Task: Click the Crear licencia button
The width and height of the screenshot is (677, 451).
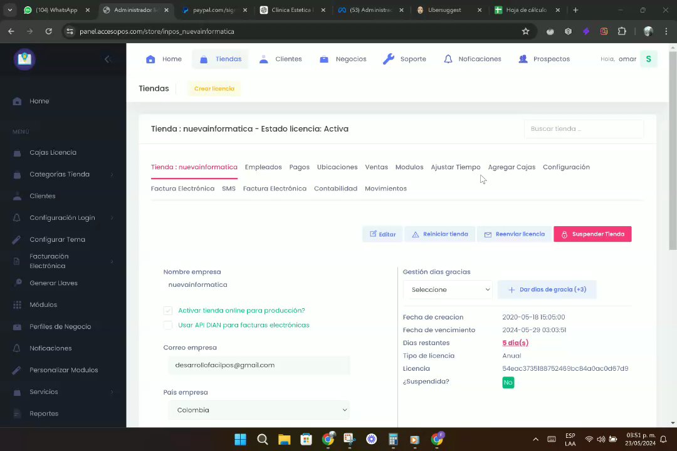Action: pos(214,88)
